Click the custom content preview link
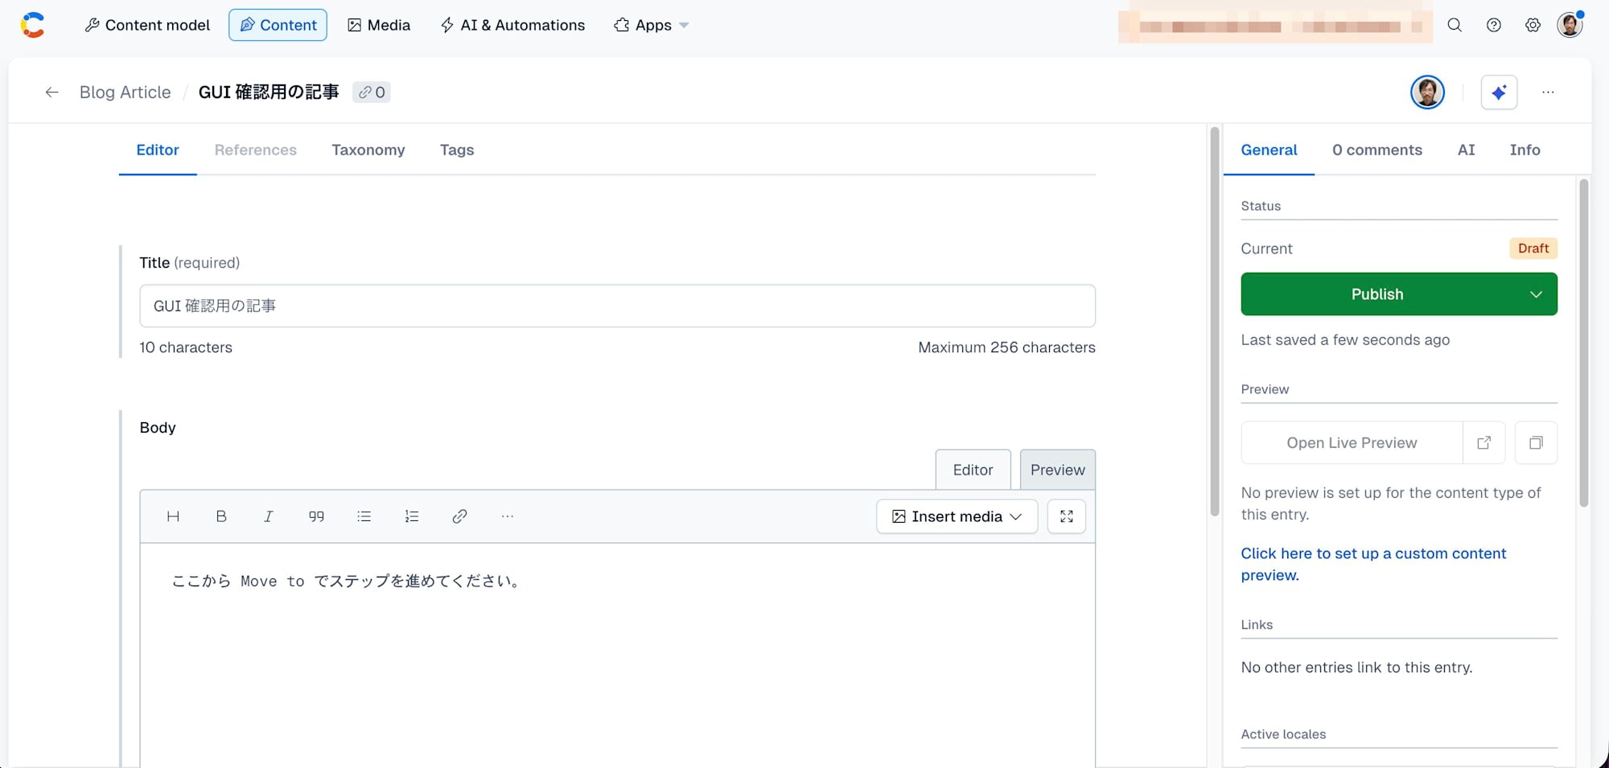Viewport: 1609px width, 768px height. [x=1372, y=564]
